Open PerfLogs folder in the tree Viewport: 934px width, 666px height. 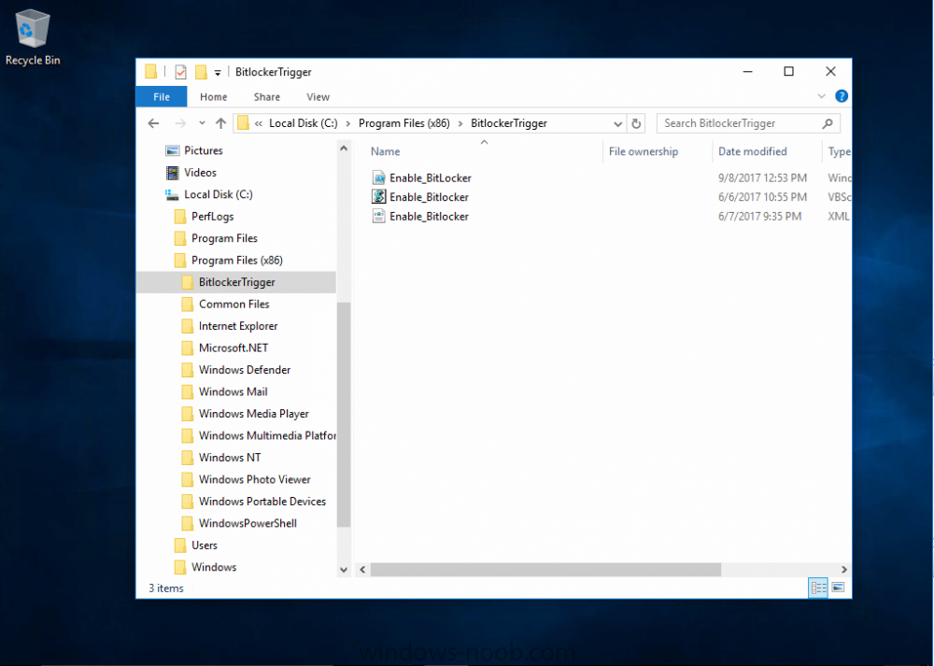[212, 217]
